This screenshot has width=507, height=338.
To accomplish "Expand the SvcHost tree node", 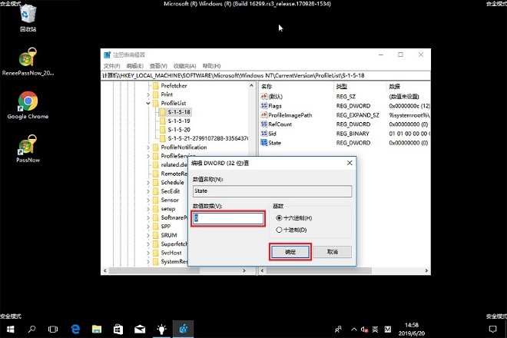I will [x=148, y=253].
